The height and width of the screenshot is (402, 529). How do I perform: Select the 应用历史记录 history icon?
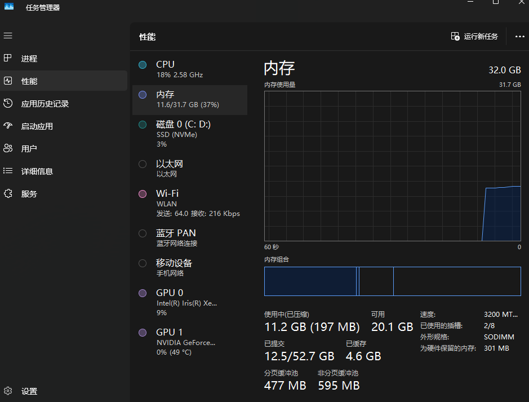(x=8, y=103)
